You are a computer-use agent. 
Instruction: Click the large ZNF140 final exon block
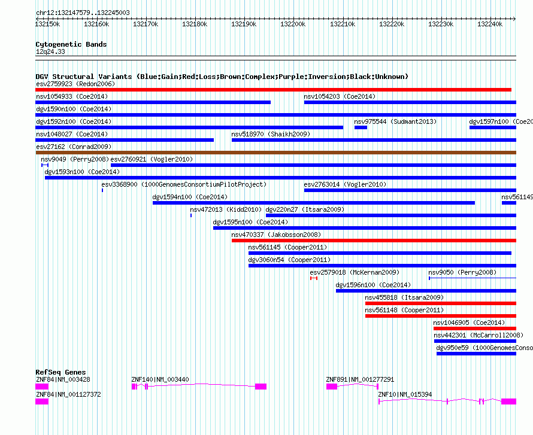(x=261, y=387)
